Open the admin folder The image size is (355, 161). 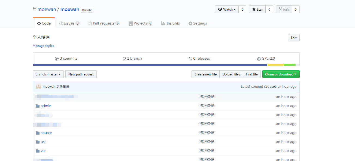pos(46,106)
